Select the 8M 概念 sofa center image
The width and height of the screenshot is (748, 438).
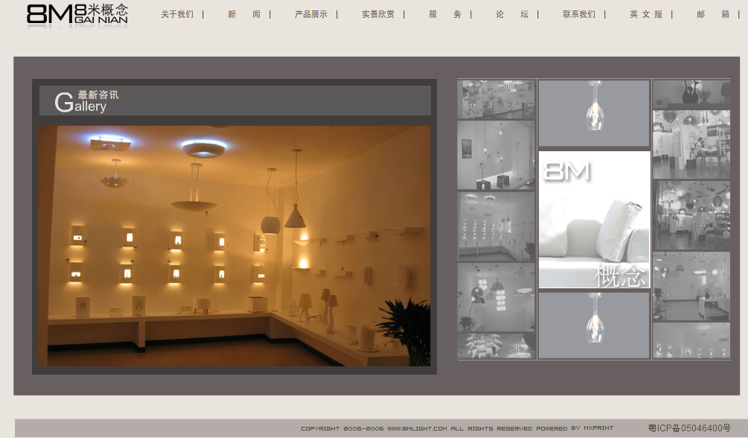pyautogui.click(x=594, y=220)
